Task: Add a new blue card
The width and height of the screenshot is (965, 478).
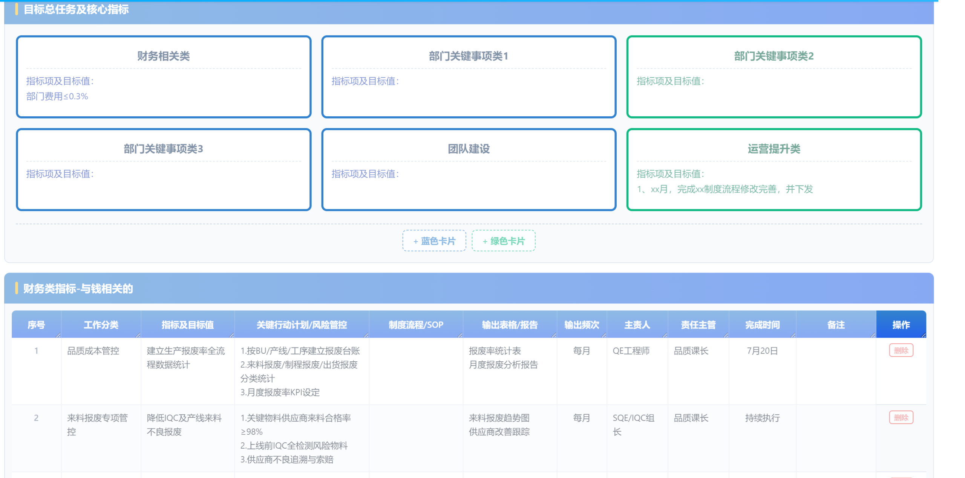Action: coord(434,241)
